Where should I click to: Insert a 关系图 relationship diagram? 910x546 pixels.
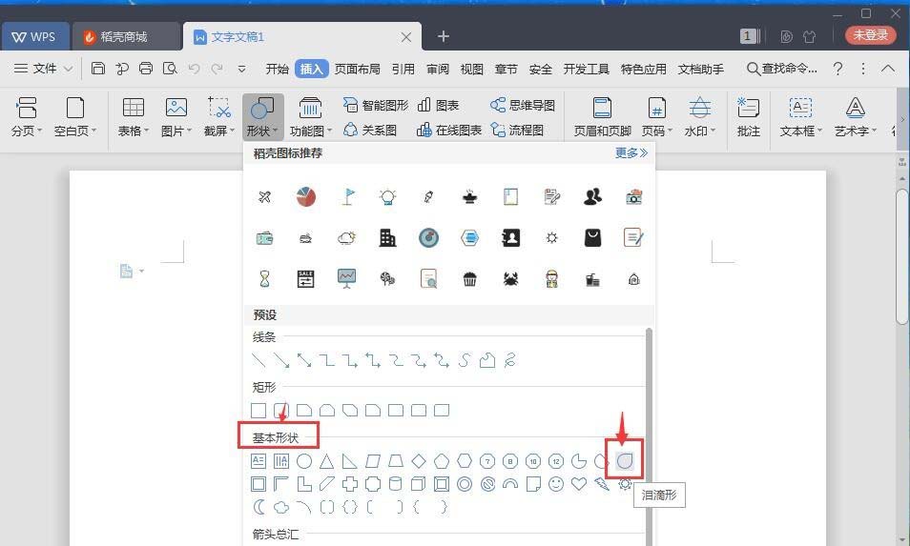[370, 130]
